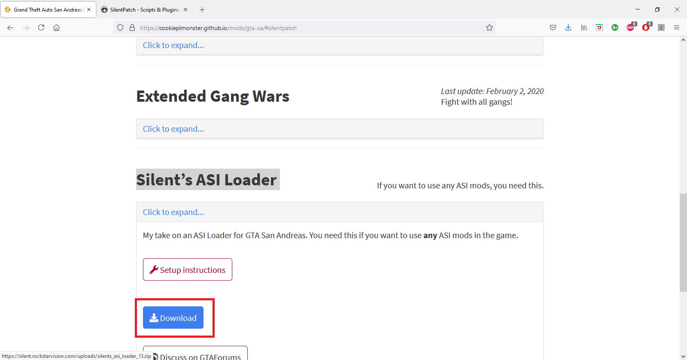Click the gray extension icon in the toolbar

(x=661, y=27)
